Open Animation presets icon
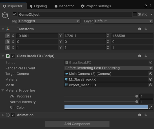 coord(145,115)
